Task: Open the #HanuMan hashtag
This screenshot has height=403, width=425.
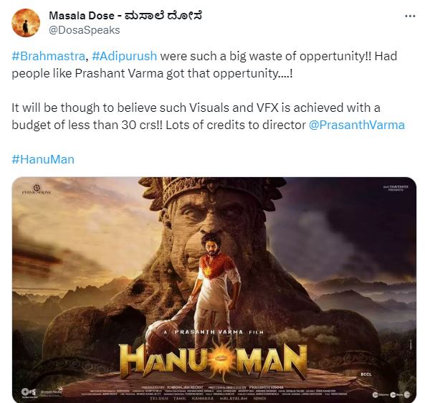Action: pyautogui.click(x=43, y=159)
